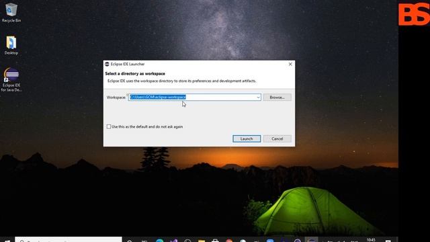Expand the Workspace path dropdown arrow

click(x=258, y=97)
